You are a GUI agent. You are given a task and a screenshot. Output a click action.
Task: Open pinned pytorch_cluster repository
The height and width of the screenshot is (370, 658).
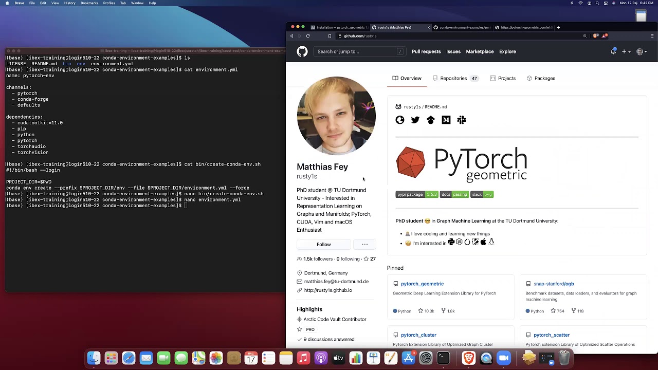click(418, 335)
